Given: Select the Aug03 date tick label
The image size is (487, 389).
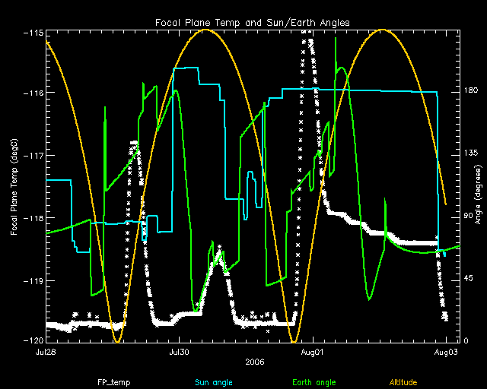Looking at the screenshot, I should pos(446,353).
